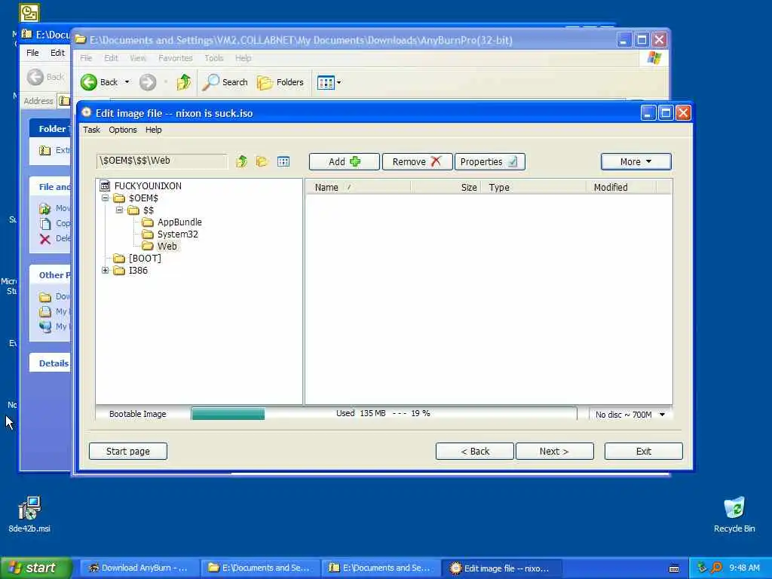
Task: Click the used space progress bar
Action: (384, 414)
